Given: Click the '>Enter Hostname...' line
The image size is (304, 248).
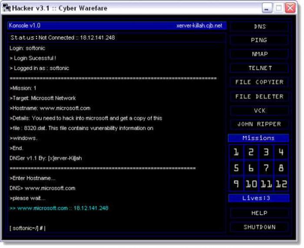Looking at the screenshot, I should (33, 178).
